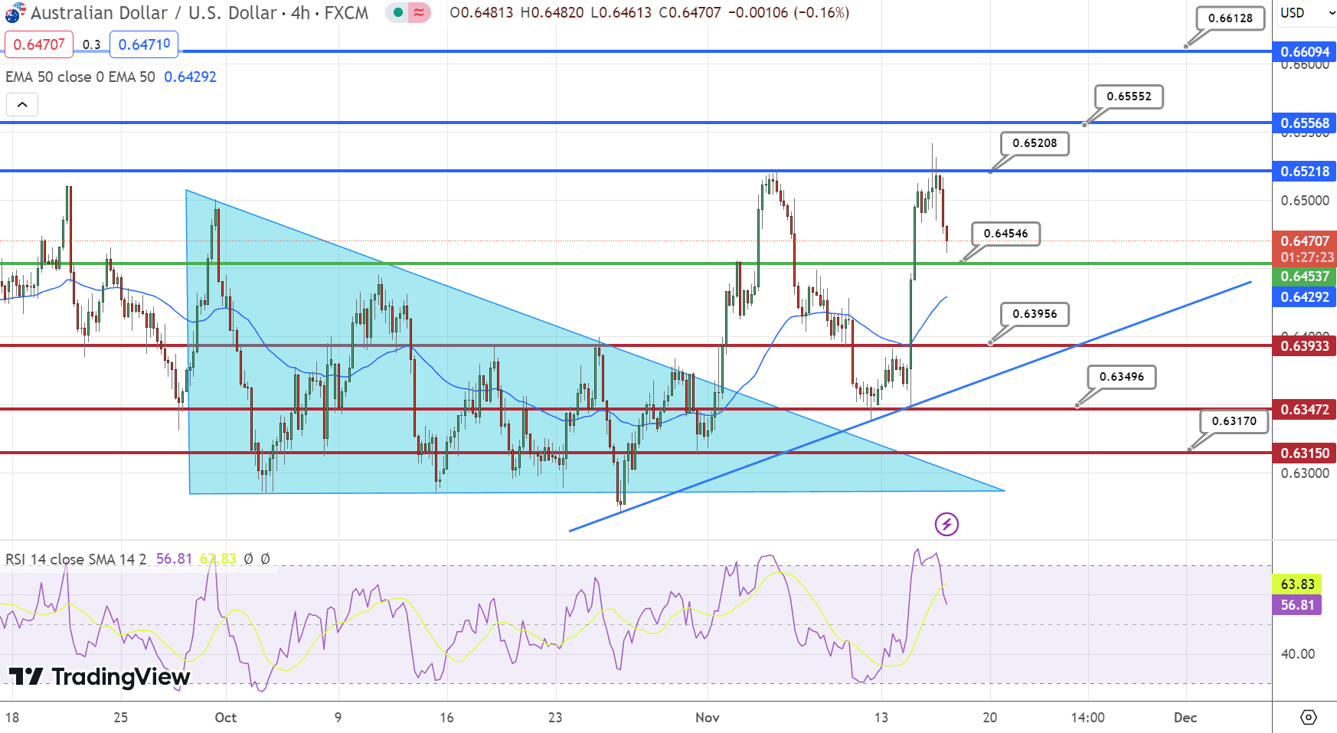Click the 0.66128 price callout label

(x=1231, y=18)
